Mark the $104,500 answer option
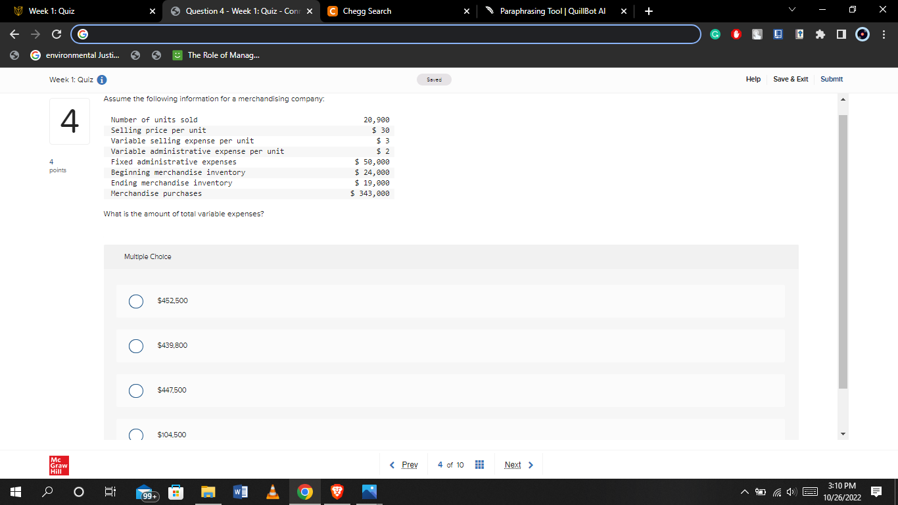This screenshot has width=898, height=505. pos(136,435)
